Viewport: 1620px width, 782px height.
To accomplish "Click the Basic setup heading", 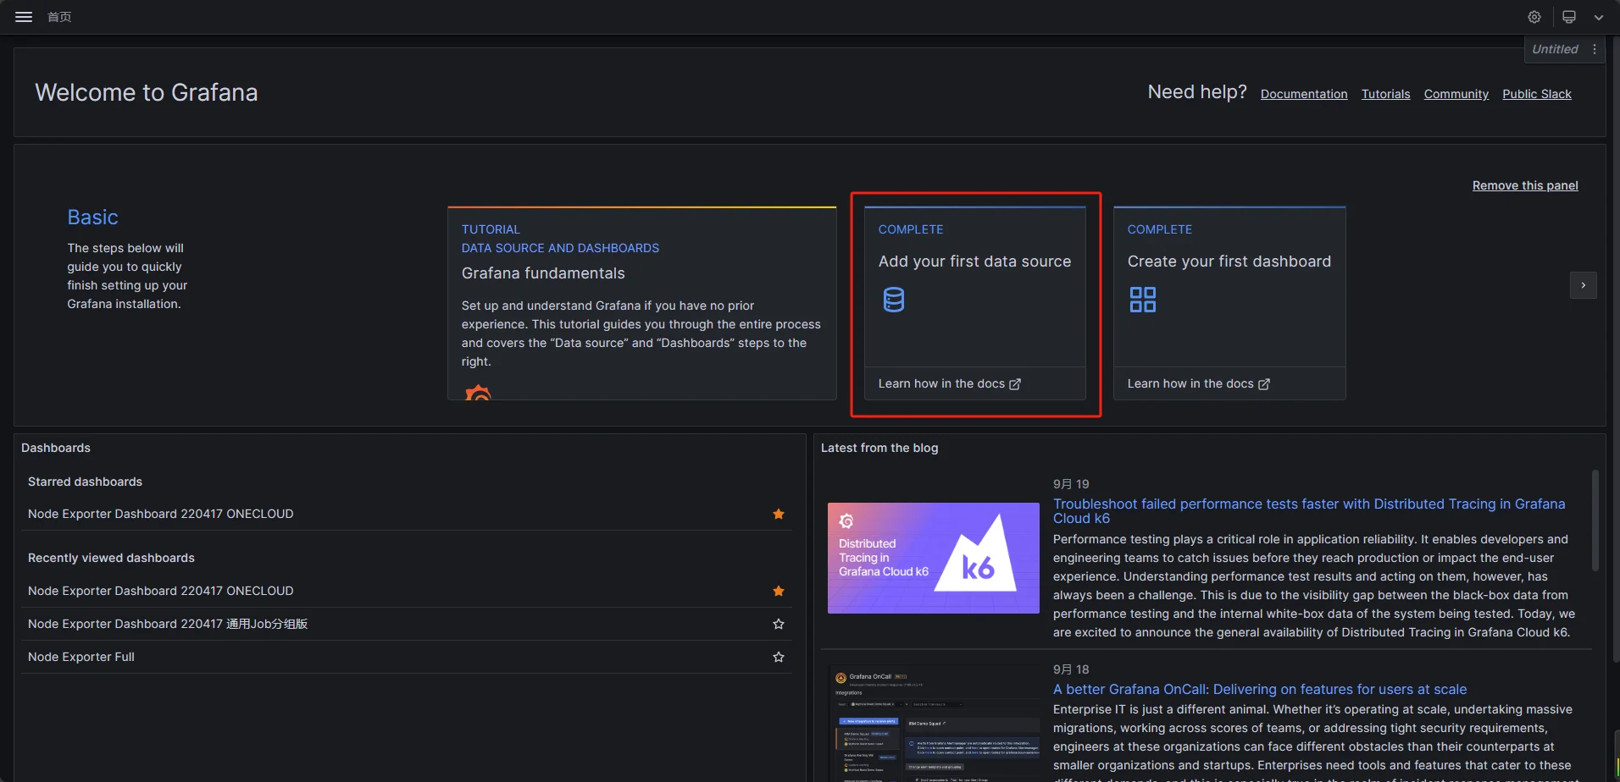I will tap(93, 218).
